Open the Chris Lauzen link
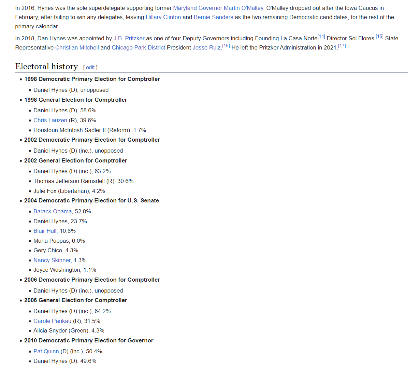This screenshot has height=368, width=420. [x=50, y=120]
